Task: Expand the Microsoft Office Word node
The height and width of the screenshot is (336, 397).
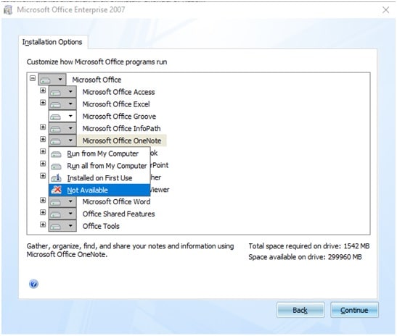Action: pos(43,200)
